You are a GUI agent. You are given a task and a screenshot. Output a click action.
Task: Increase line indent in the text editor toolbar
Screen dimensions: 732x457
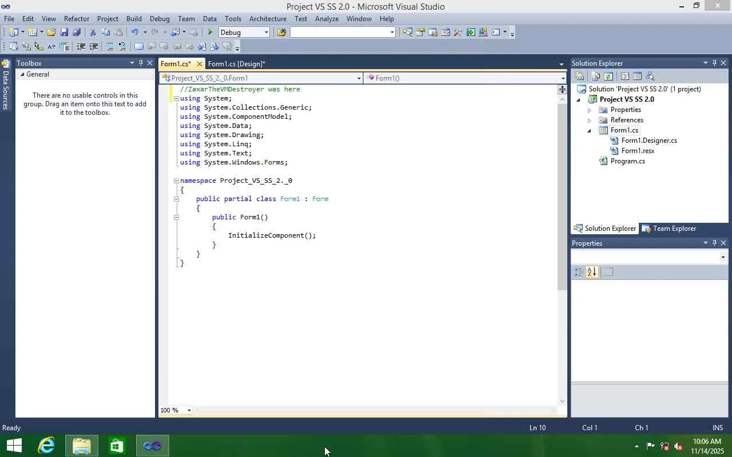93,46
